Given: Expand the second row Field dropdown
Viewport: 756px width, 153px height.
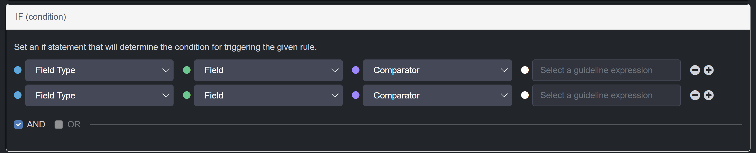Looking at the screenshot, I should [268, 95].
